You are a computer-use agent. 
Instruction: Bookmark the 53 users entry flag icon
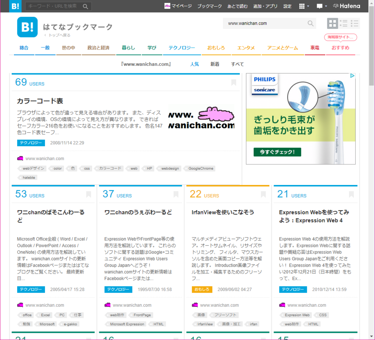89,194
